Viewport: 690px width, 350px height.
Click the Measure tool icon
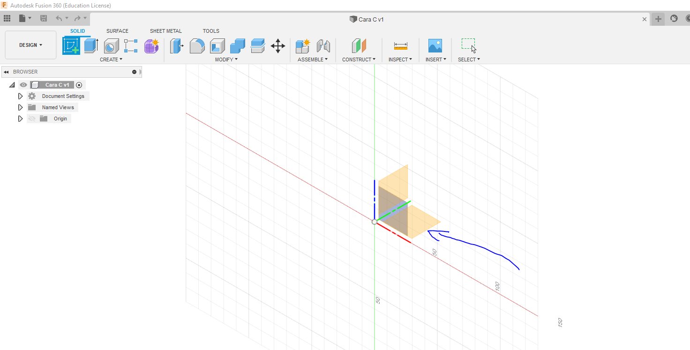(x=400, y=46)
